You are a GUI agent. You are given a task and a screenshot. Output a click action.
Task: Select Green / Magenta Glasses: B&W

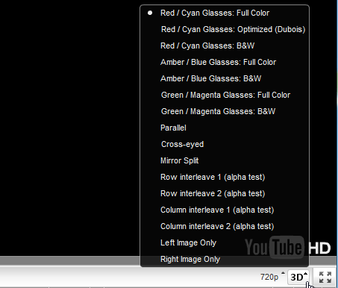(225, 111)
